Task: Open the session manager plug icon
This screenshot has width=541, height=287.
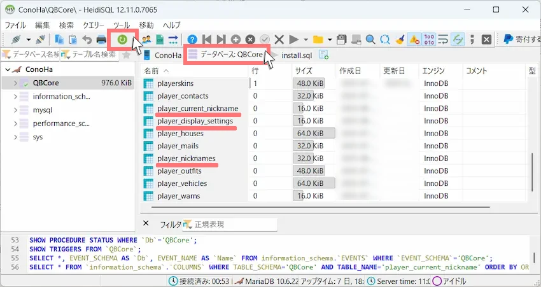Action: tap(16, 39)
